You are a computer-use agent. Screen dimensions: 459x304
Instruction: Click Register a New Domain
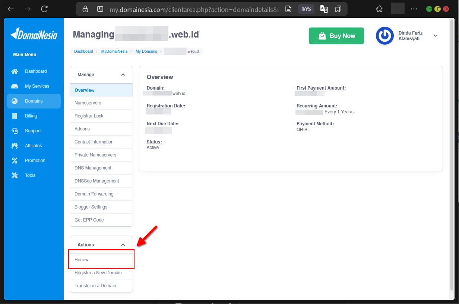(x=101, y=273)
